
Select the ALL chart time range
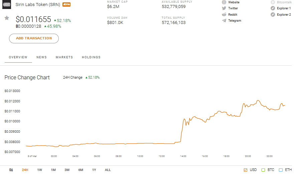pos(108,170)
